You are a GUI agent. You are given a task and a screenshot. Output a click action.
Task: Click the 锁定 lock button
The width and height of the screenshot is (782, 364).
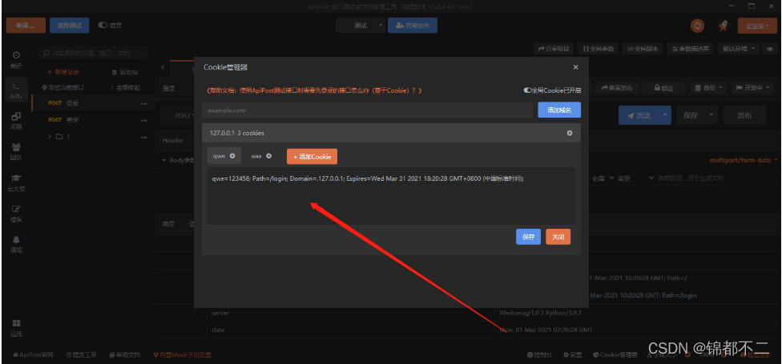point(664,88)
